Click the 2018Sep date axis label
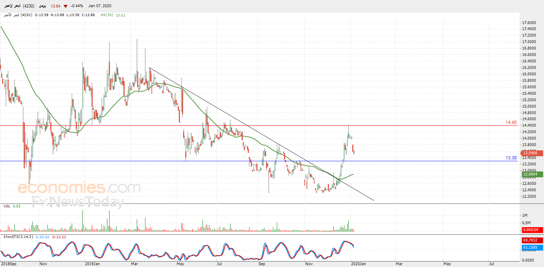544x267 pixels. 8,264
